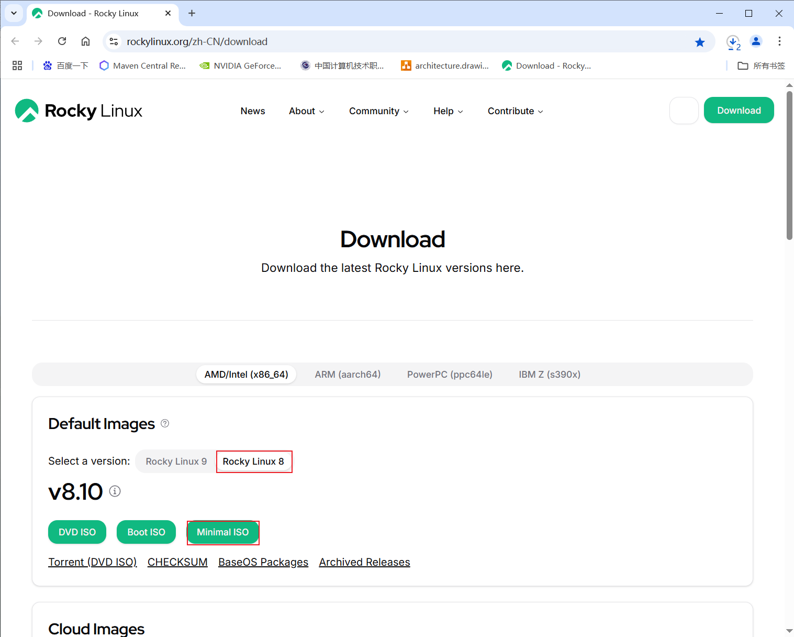
Task: Expand the Contribute menu
Action: [516, 111]
